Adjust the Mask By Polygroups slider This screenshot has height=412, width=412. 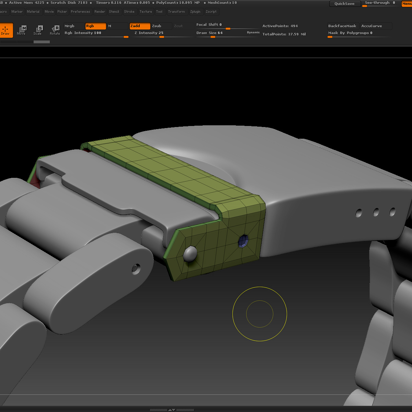tap(359, 34)
